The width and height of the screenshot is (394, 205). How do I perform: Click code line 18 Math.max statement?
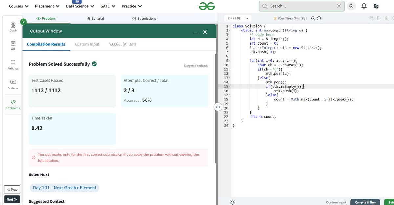coord(314,99)
